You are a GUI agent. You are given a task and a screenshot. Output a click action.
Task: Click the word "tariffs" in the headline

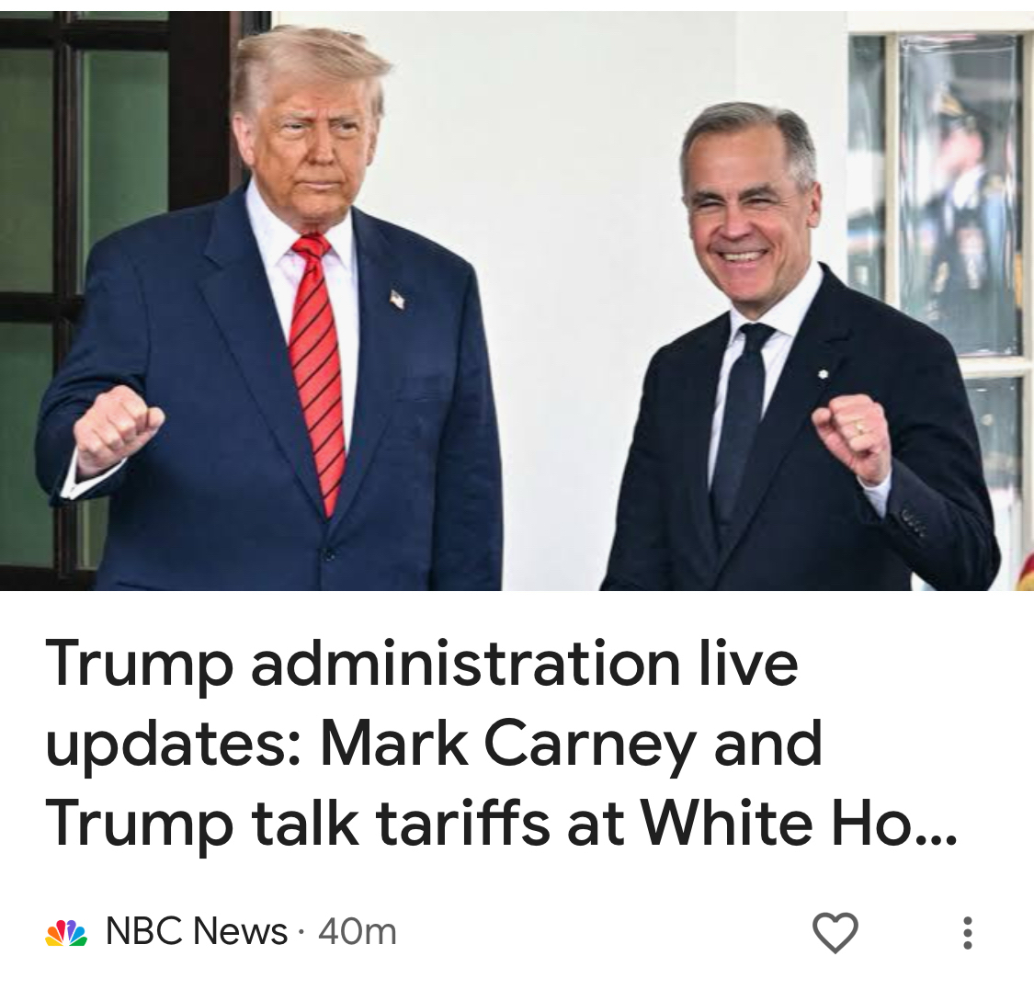pos(462,823)
